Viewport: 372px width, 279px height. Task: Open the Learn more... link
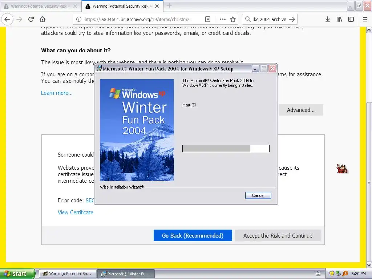(57, 93)
